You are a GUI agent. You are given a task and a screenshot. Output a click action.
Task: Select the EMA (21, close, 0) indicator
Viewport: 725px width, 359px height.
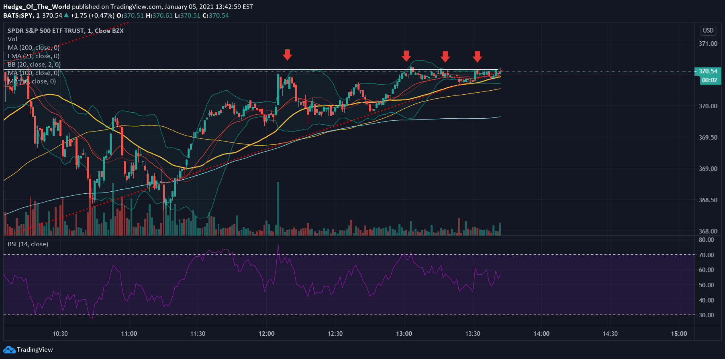click(33, 56)
